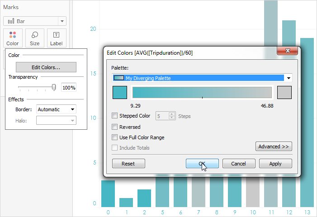
Task: Click the transparency 100% input field
Action: pyautogui.click(x=69, y=88)
